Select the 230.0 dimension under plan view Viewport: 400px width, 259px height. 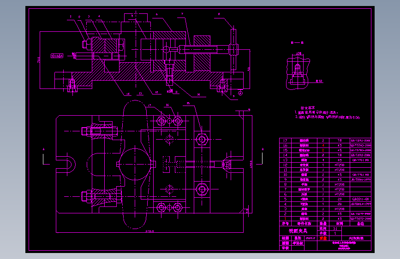tap(150, 231)
